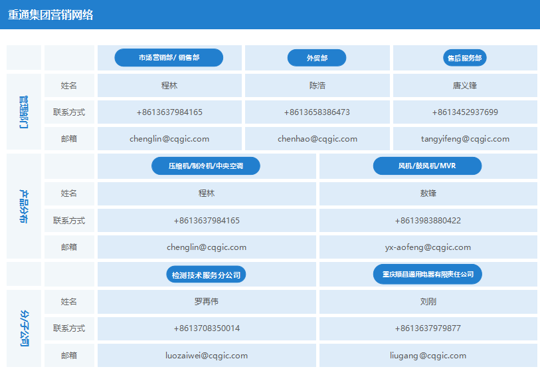Image resolution: width=540 pixels, height=369 pixels.
Task: Click the email yx-aofeng@cqgic.com
Action: pos(428,247)
